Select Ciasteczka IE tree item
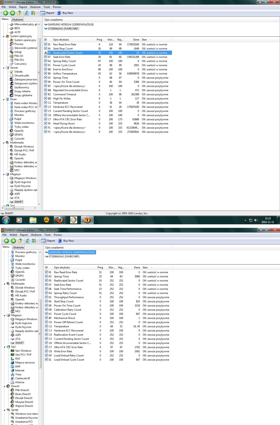Screen dimensions: 280x425 [x=23, y=378]
